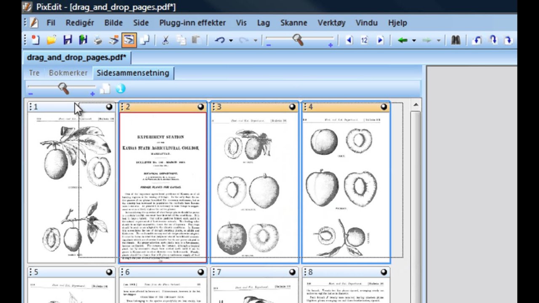Select the drag_and_drop_pages.pdf* document tab

(x=77, y=57)
